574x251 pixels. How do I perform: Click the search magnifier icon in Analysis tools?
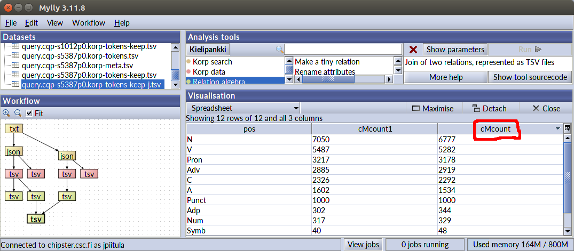point(279,50)
